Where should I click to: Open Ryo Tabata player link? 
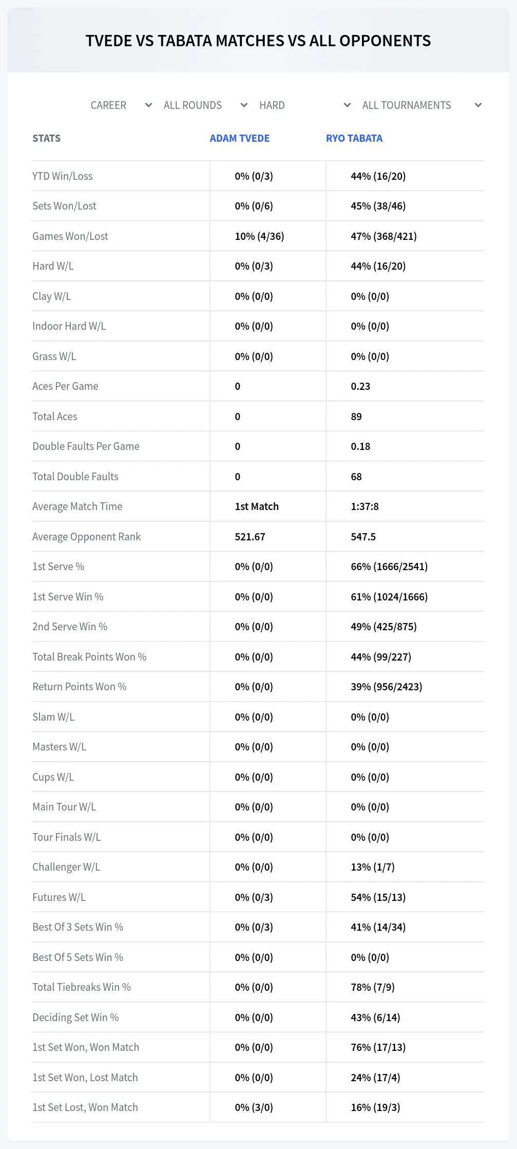pyautogui.click(x=354, y=138)
